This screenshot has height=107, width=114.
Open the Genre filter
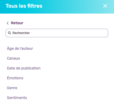[12, 88]
